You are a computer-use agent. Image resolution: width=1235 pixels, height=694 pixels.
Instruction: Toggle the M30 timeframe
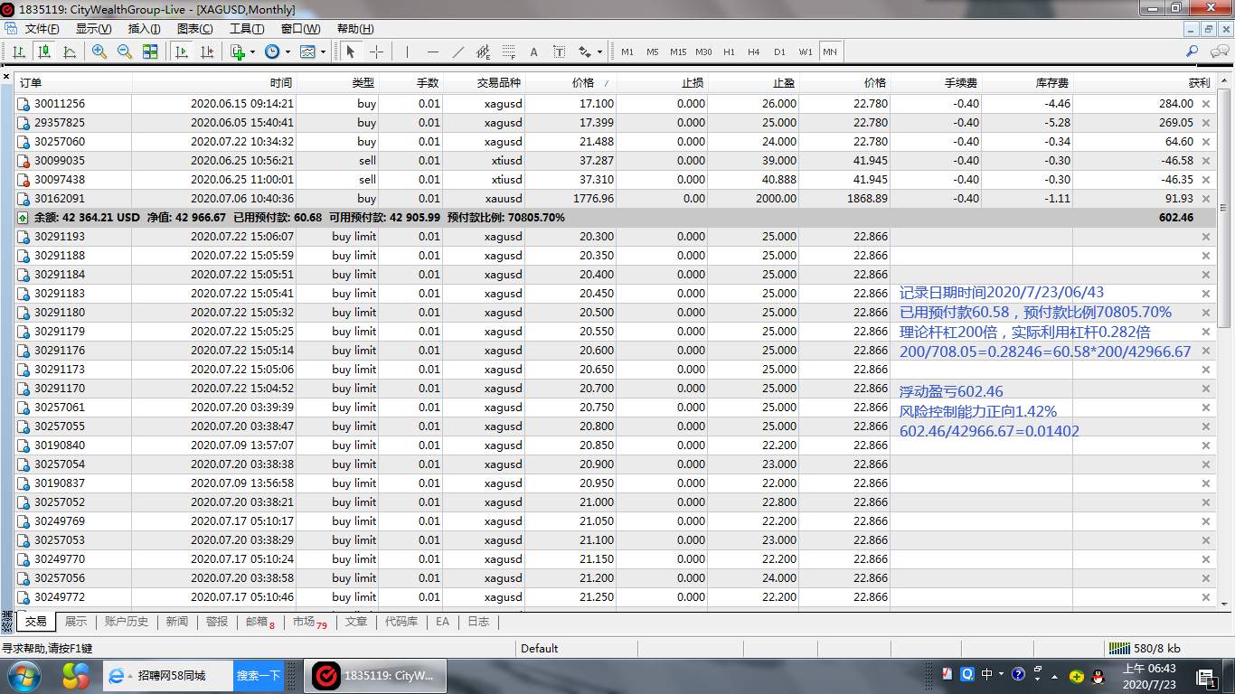click(703, 52)
